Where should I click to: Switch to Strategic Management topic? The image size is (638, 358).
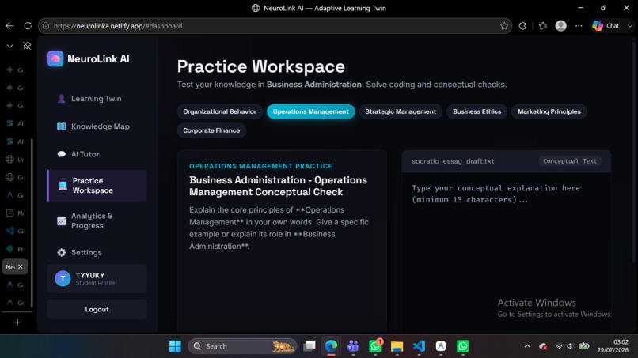(x=401, y=111)
